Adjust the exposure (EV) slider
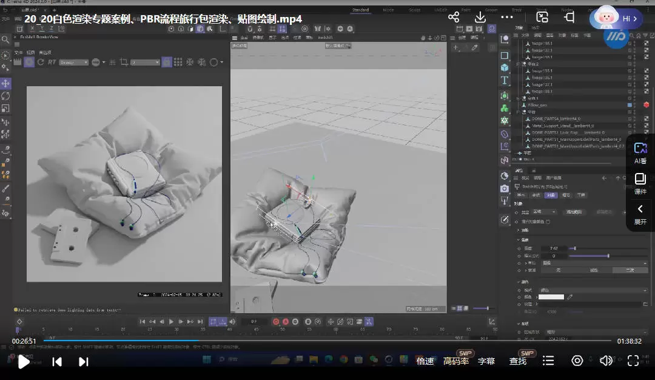655x380 pixels. click(608, 256)
